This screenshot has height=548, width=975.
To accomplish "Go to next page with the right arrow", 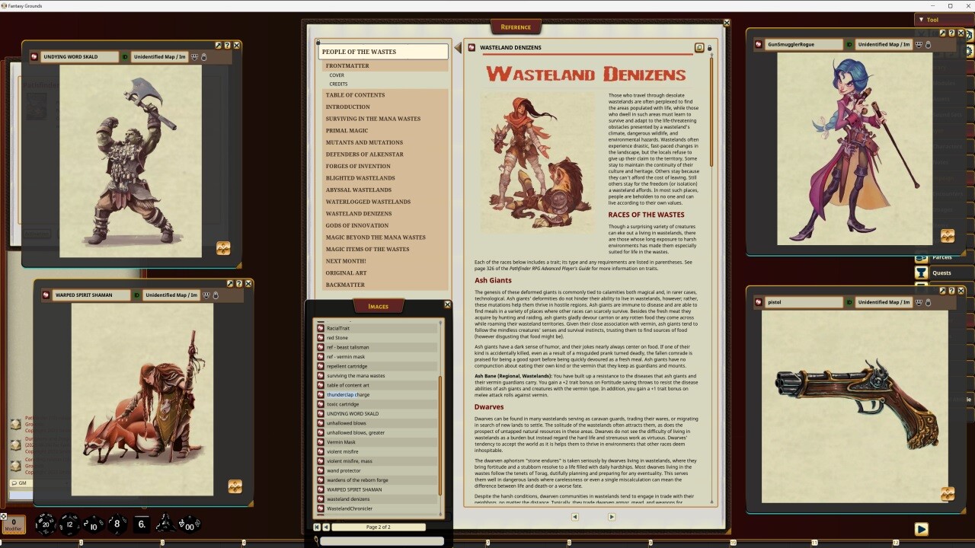I will point(612,517).
